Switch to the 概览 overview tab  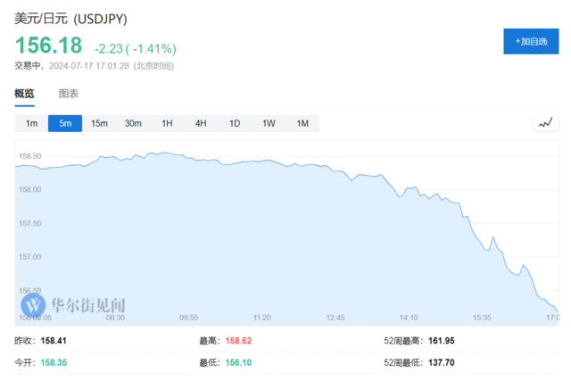[x=24, y=94]
